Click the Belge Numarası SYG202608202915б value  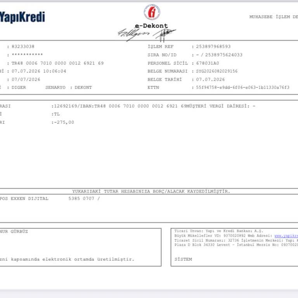pos(217,71)
